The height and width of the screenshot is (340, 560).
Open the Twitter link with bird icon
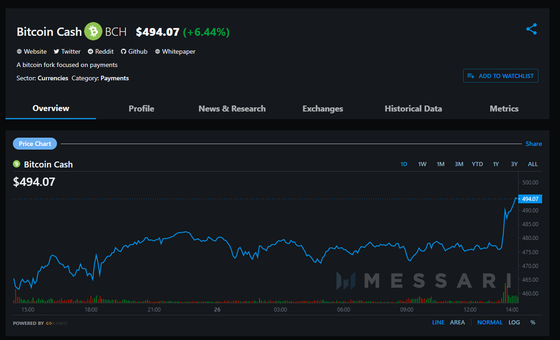click(67, 51)
